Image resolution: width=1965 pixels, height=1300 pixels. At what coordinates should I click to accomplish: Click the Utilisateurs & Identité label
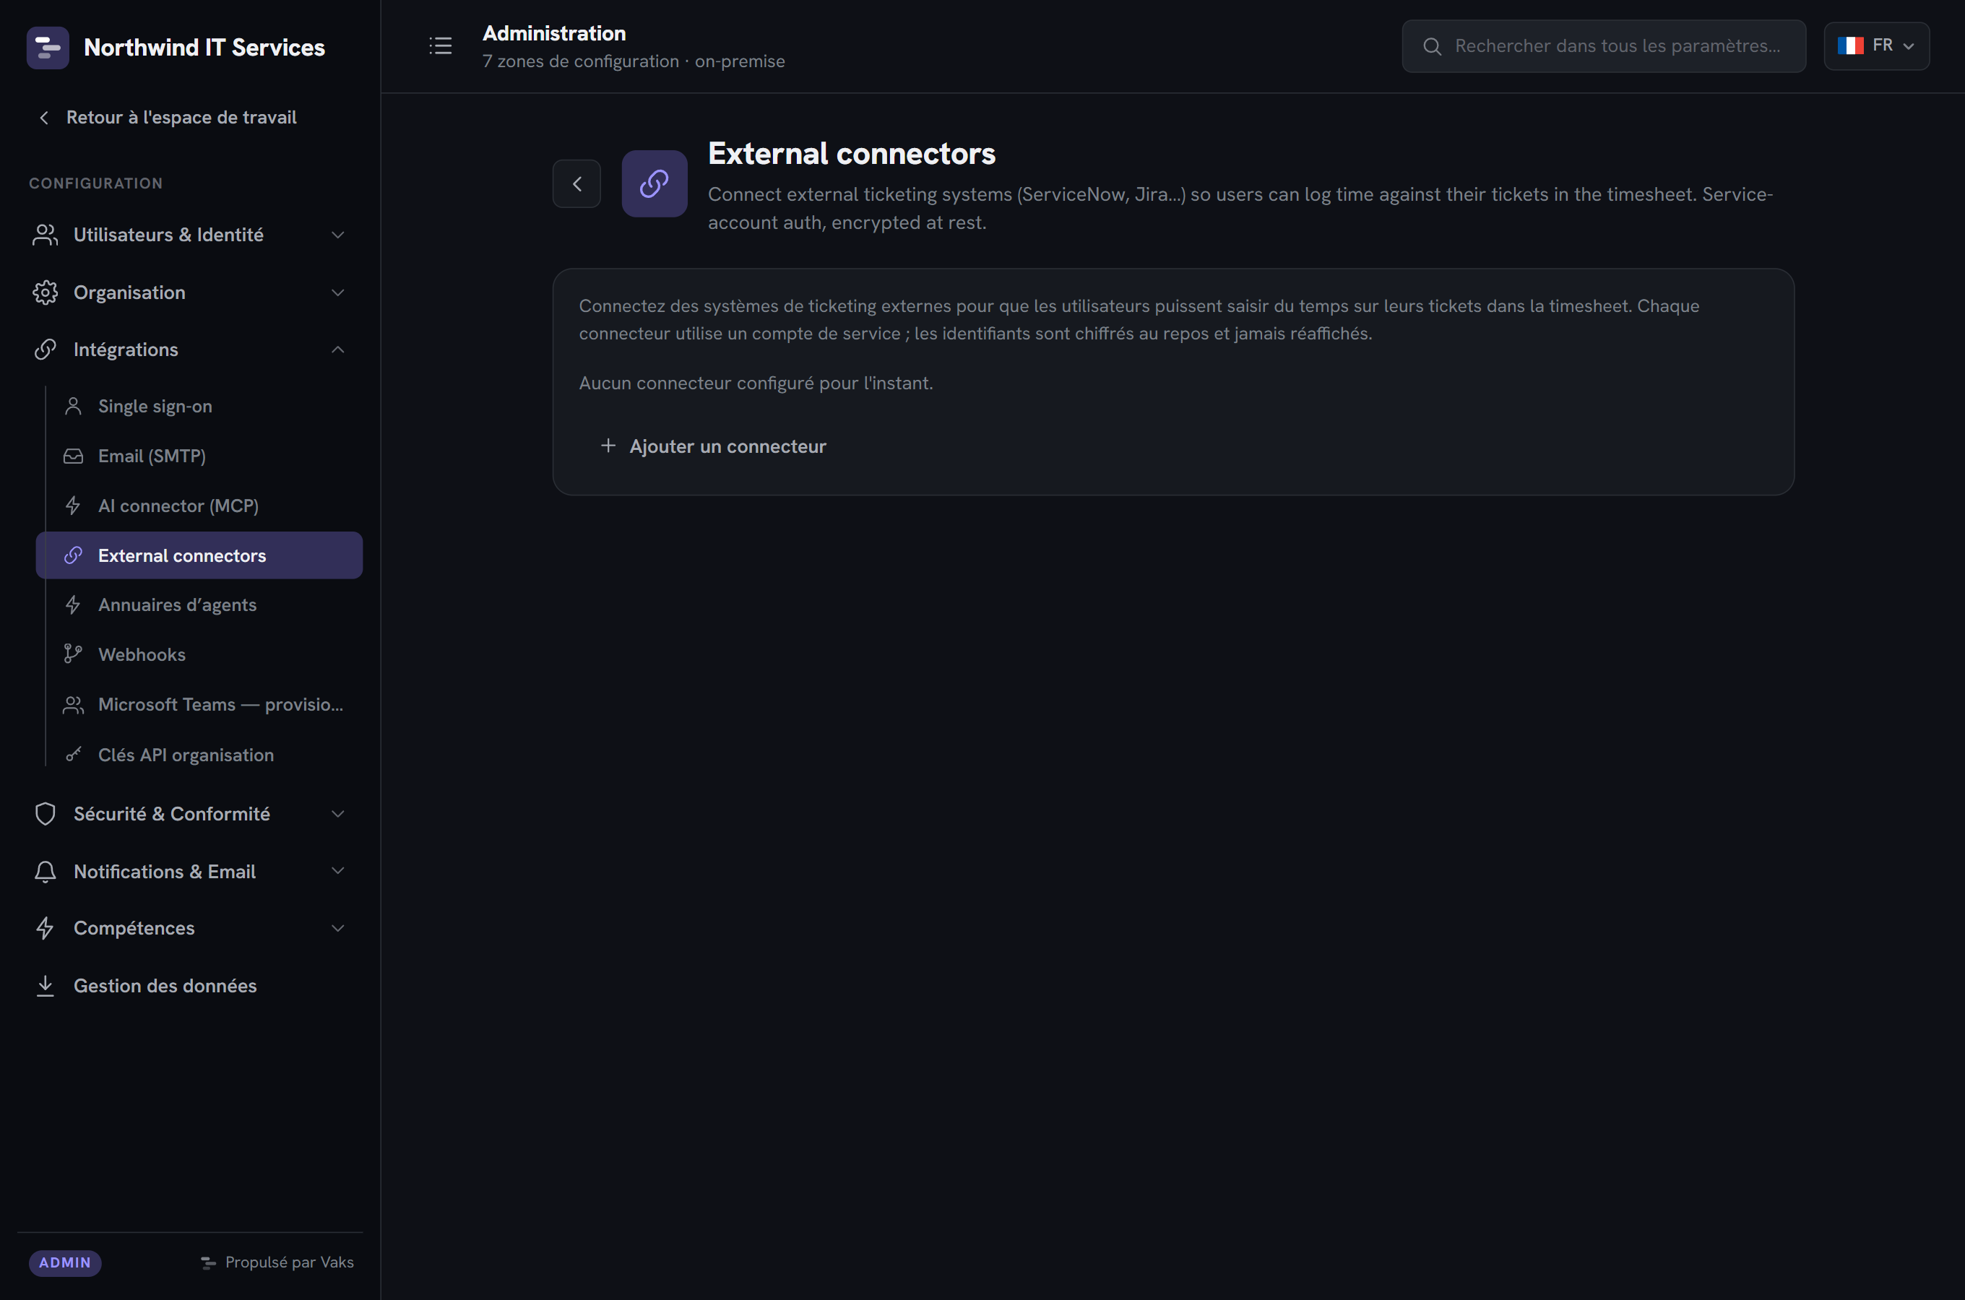point(168,235)
